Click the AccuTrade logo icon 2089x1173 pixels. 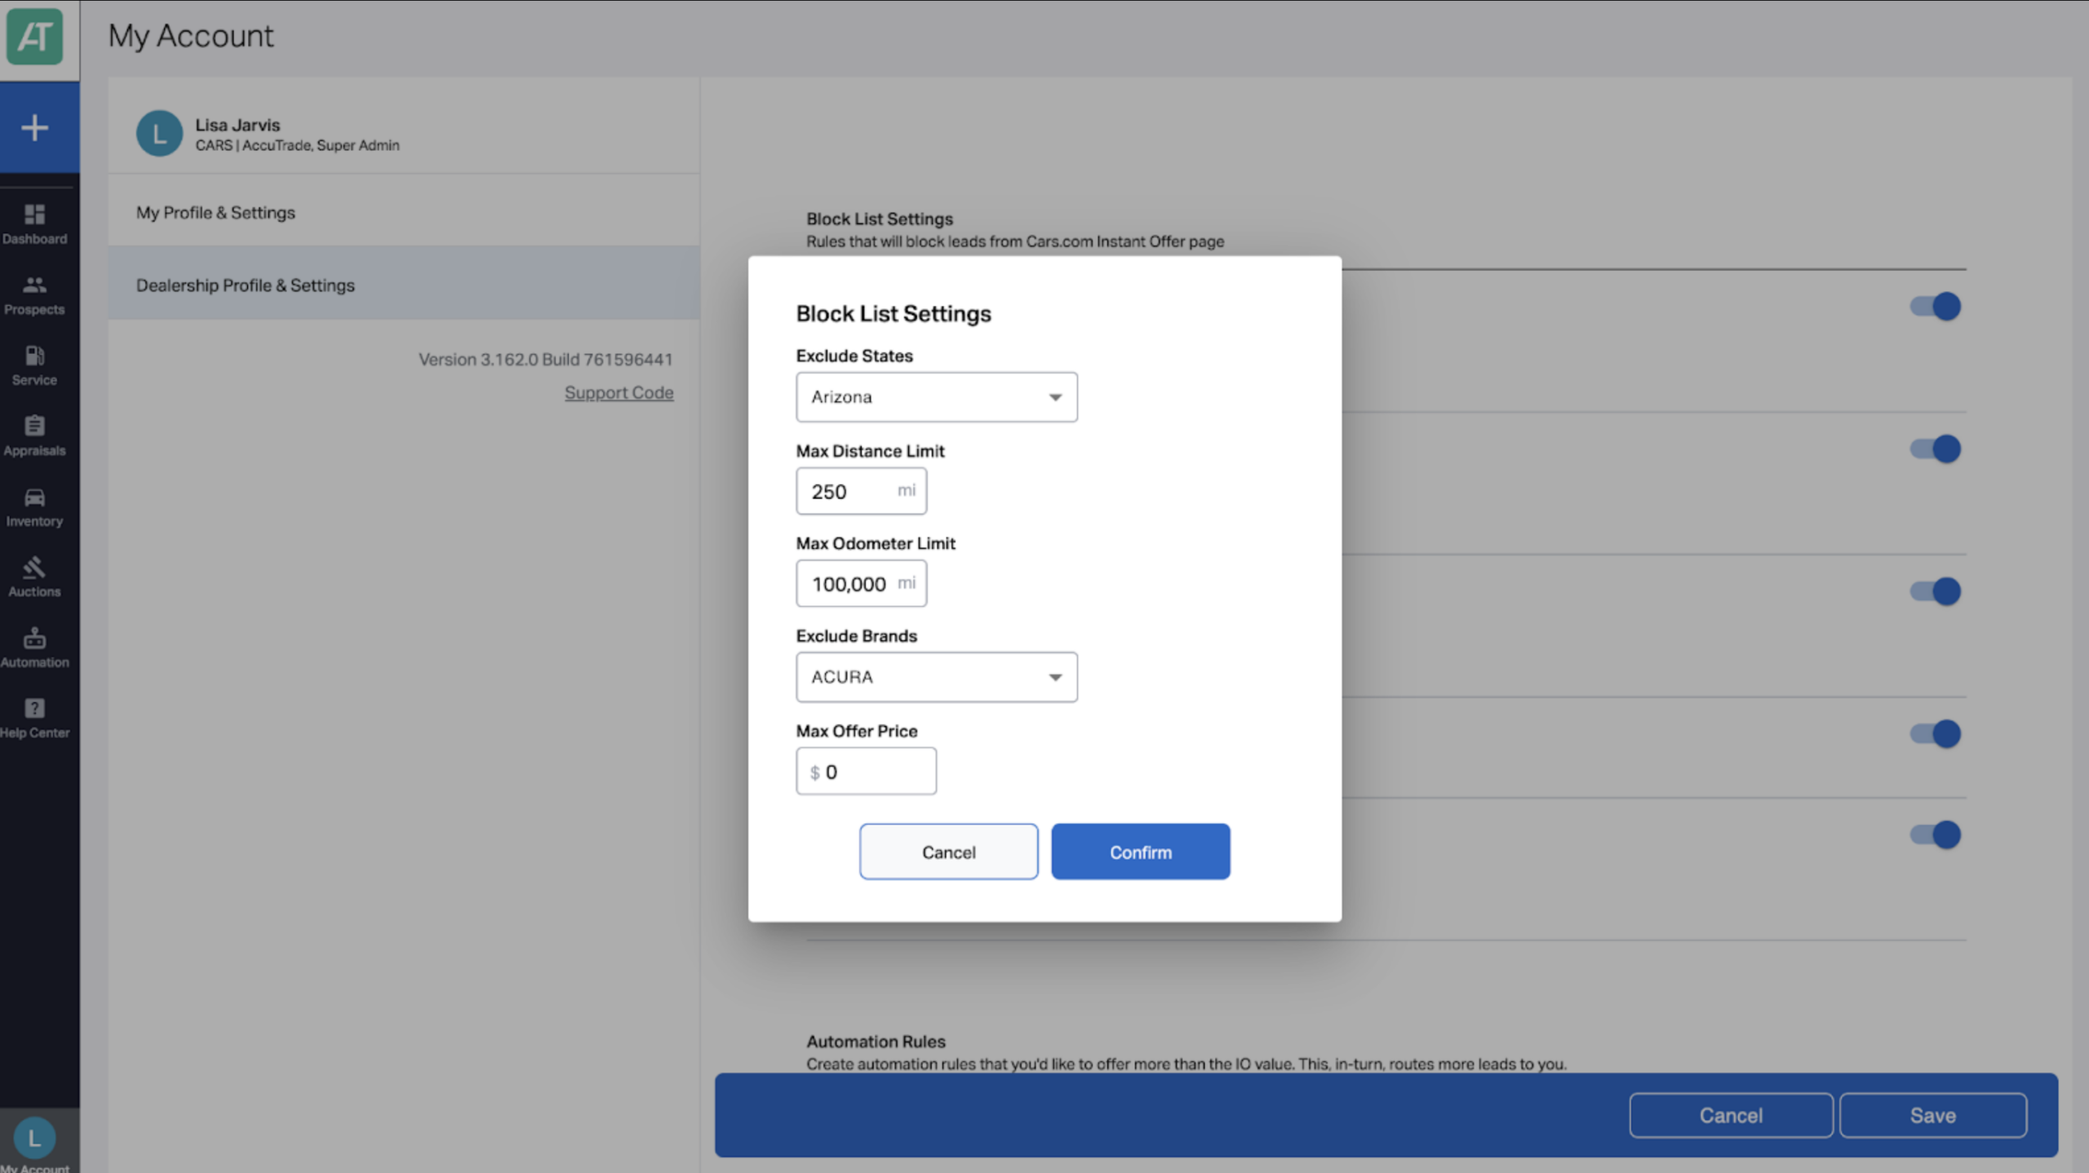click(34, 37)
